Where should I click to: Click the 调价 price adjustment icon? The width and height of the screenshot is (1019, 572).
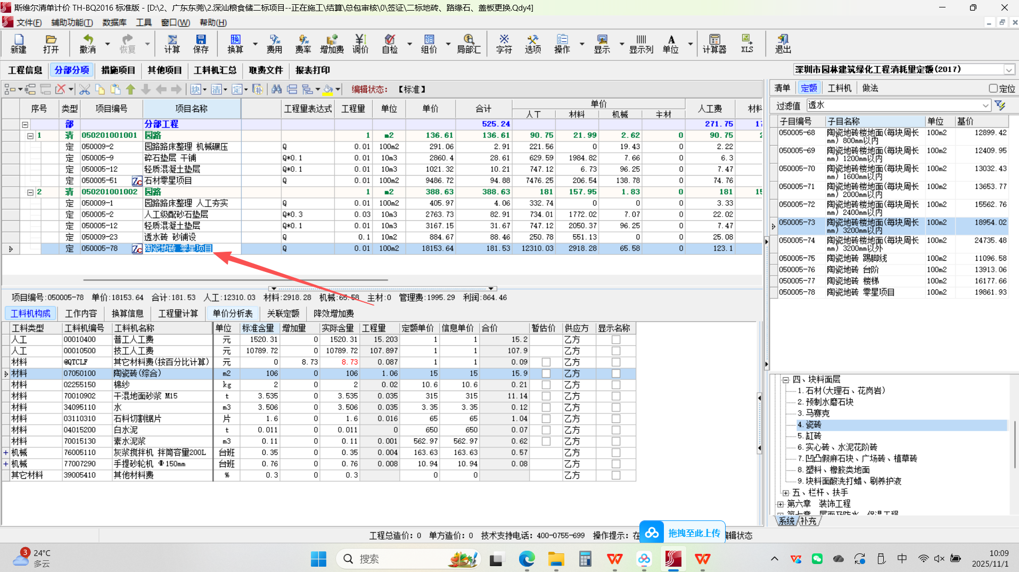(360, 43)
